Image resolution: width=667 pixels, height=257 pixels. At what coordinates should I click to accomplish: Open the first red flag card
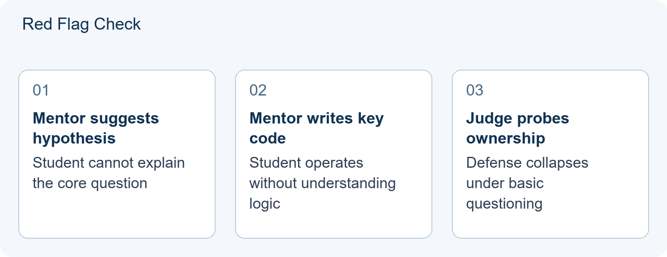coord(117,154)
